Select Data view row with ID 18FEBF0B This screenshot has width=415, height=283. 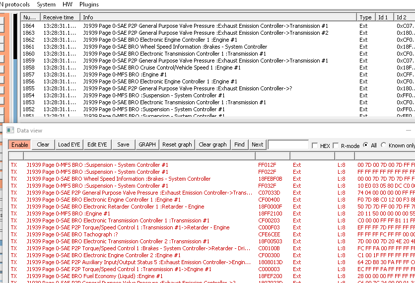pos(212,179)
